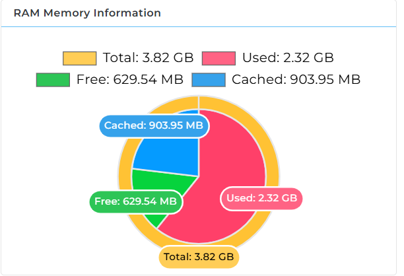Toggle Used series via legend text 'Used: 2.32 GB'
Viewport: 404px width, 276px height.
pyautogui.click(x=288, y=57)
